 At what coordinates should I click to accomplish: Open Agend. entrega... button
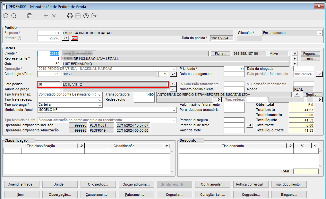[x=22, y=184]
